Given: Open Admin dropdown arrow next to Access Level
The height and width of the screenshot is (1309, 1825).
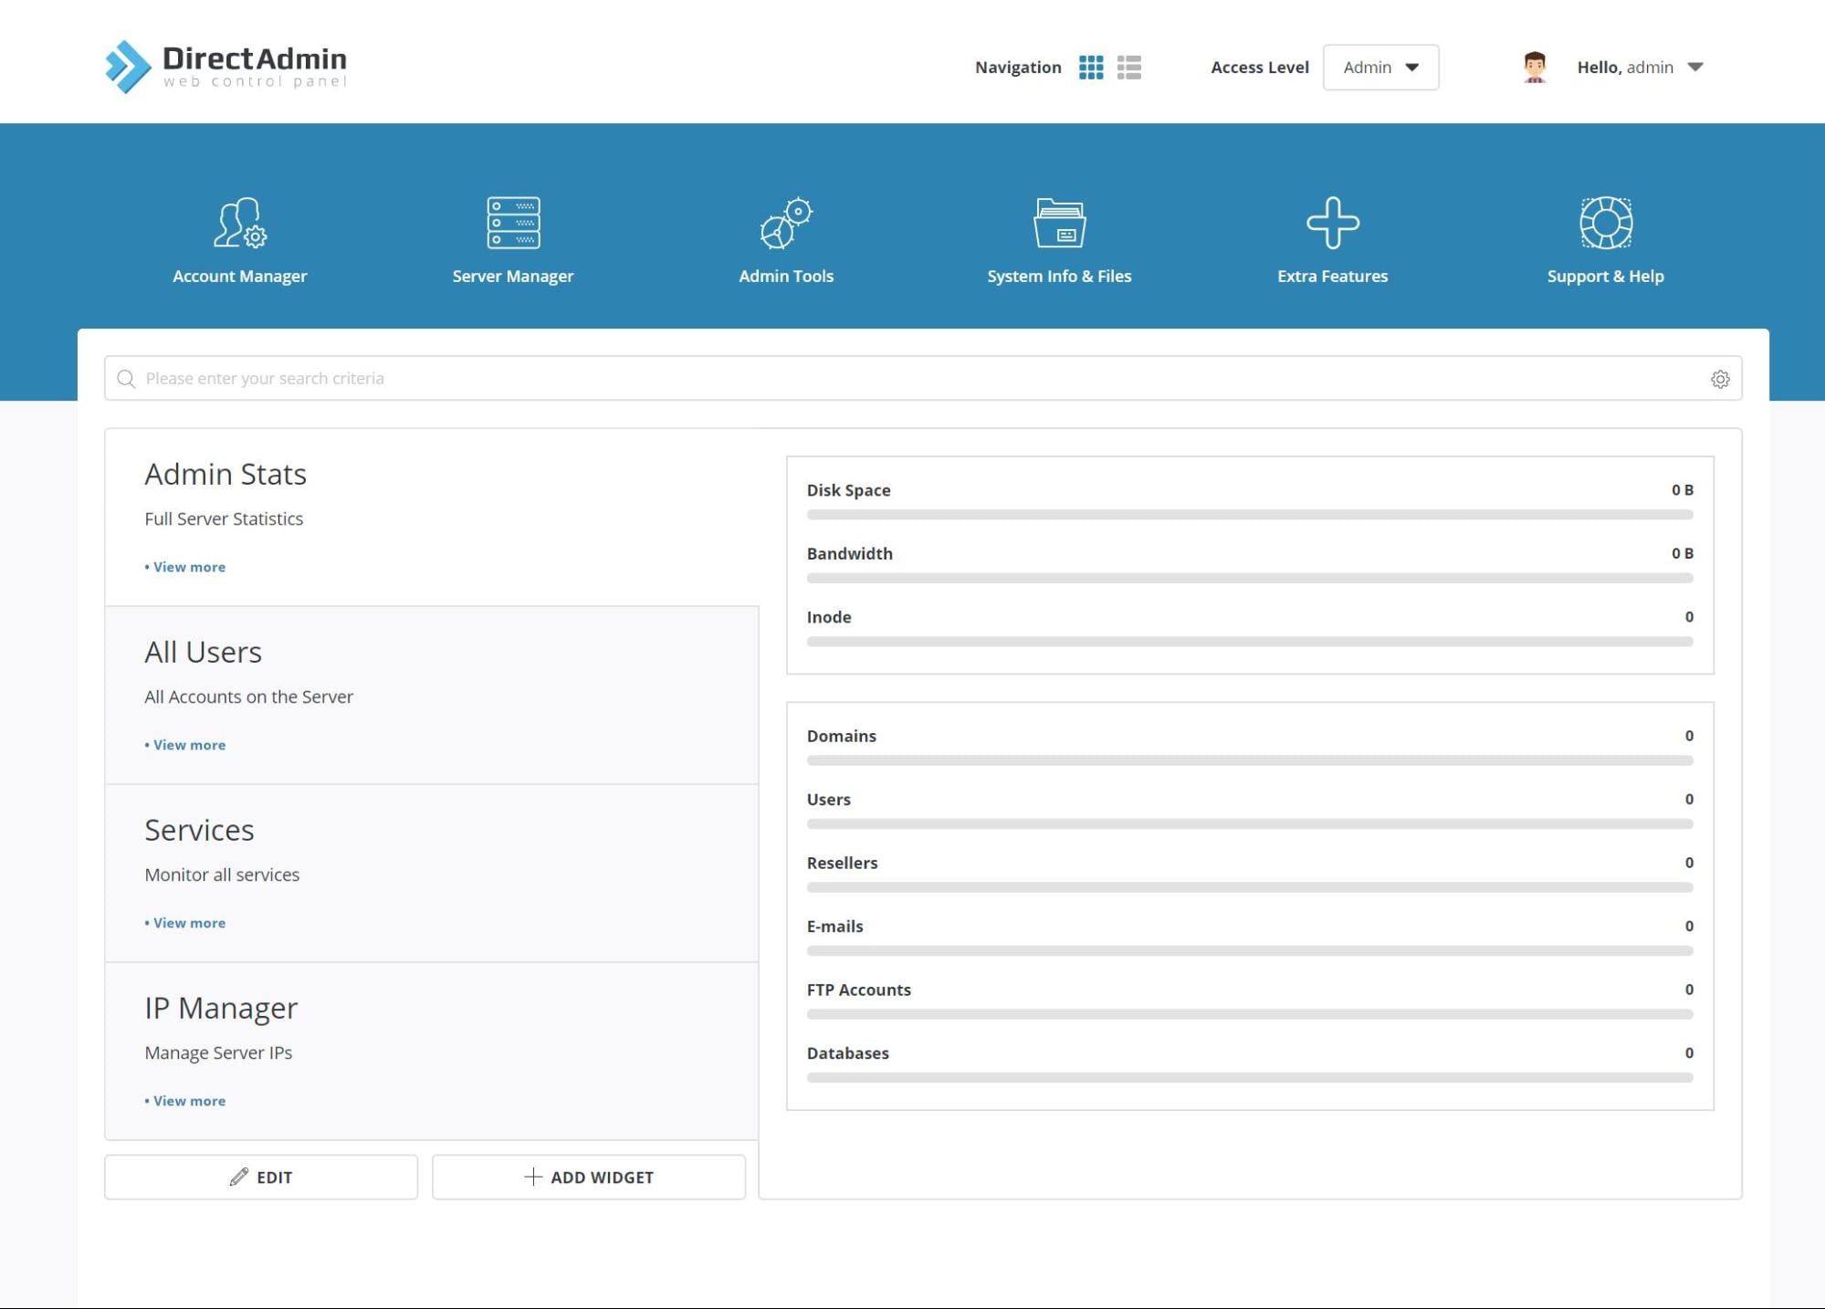Looking at the screenshot, I should [x=1411, y=67].
